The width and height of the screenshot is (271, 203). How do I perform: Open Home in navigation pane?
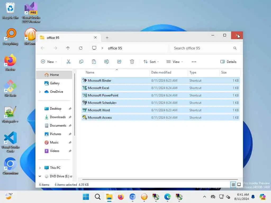point(54,75)
